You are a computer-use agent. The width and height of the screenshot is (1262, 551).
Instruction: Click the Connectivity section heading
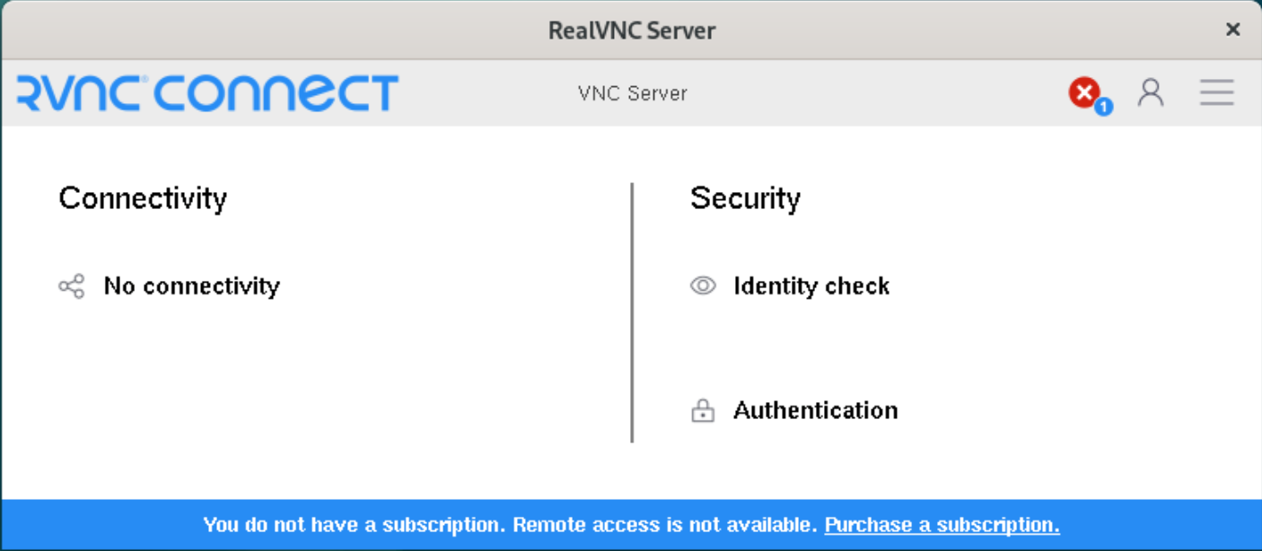pyautogui.click(x=143, y=198)
